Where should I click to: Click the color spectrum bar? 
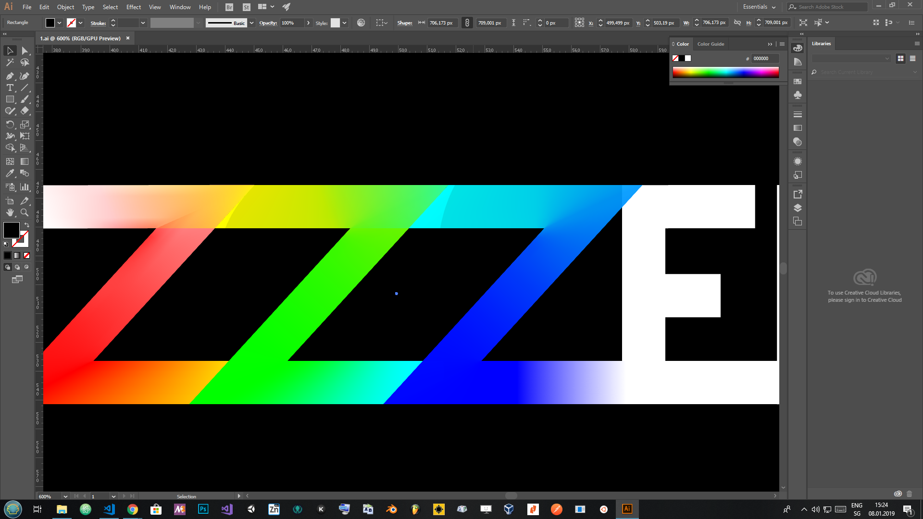click(x=725, y=73)
